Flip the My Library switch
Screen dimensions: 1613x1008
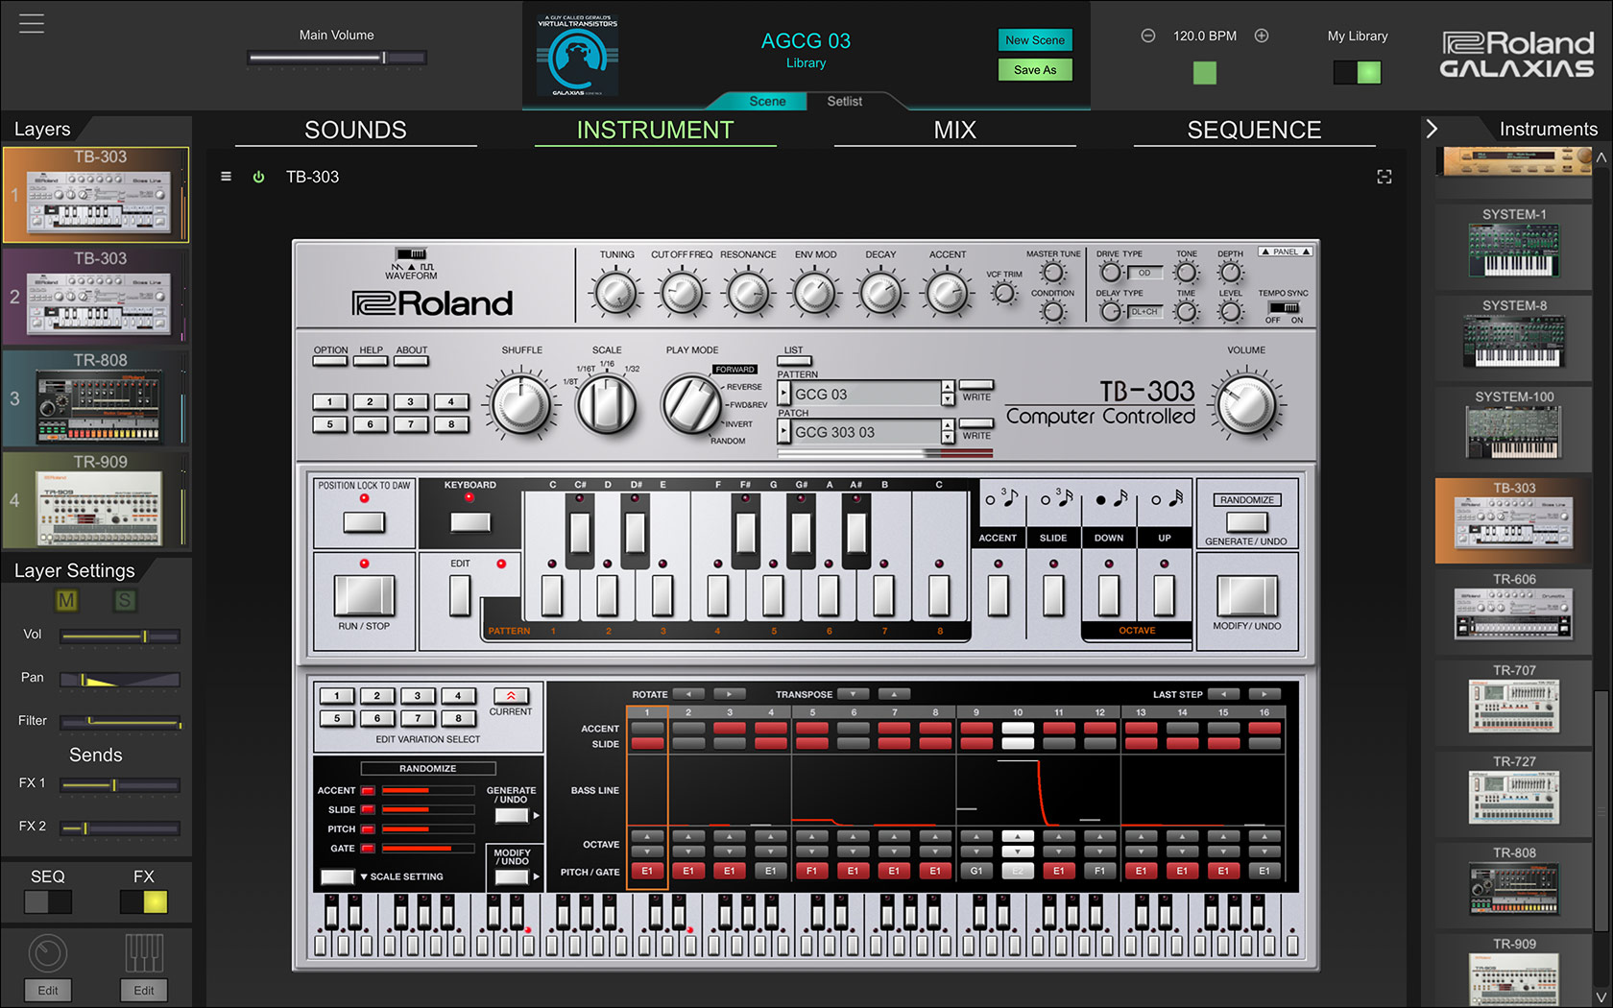[1357, 71]
